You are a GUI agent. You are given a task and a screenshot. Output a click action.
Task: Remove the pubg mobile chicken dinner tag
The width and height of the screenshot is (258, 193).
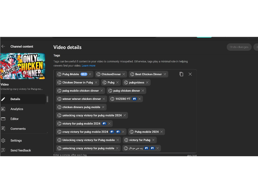coord(102,91)
